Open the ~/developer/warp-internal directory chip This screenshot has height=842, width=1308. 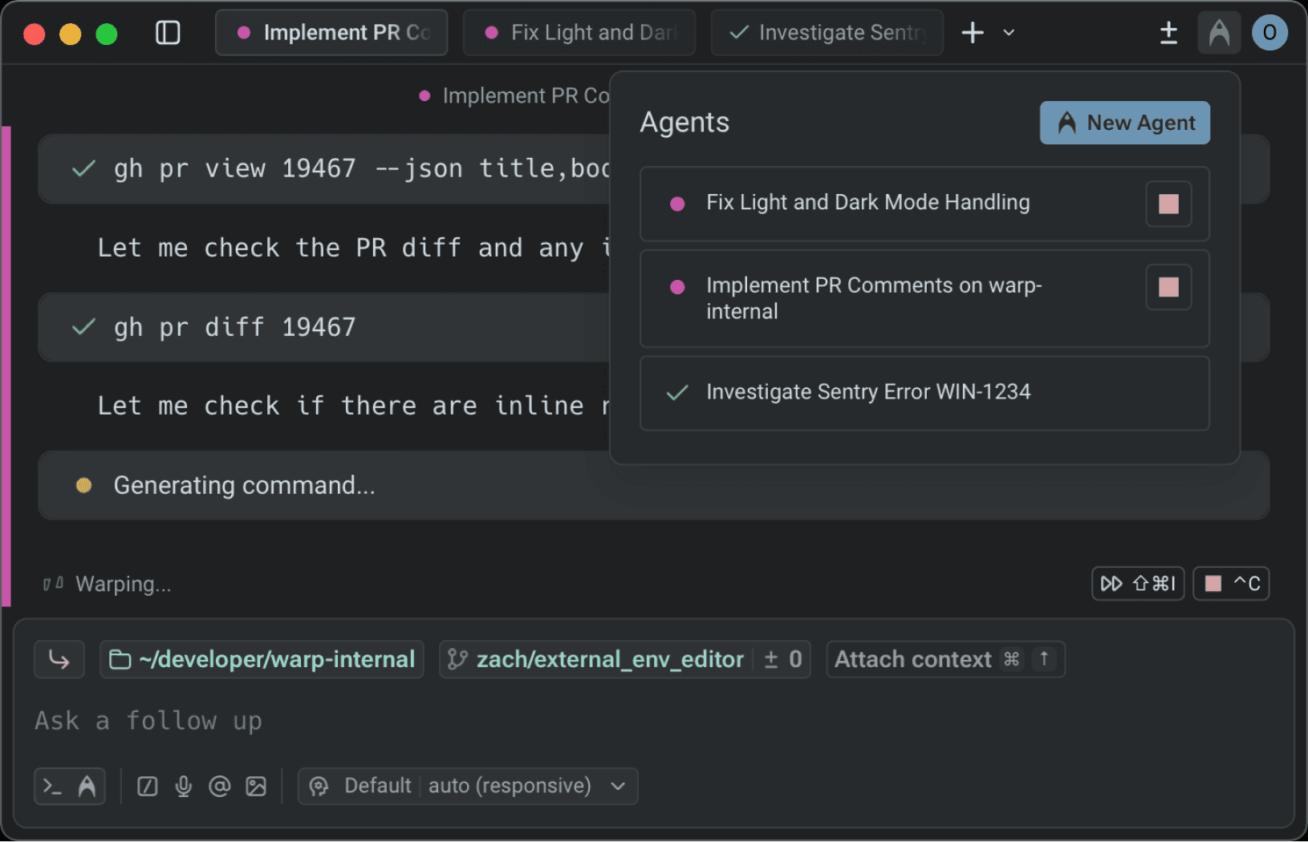(262, 659)
